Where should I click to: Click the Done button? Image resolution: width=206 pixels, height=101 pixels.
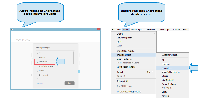(70, 83)
